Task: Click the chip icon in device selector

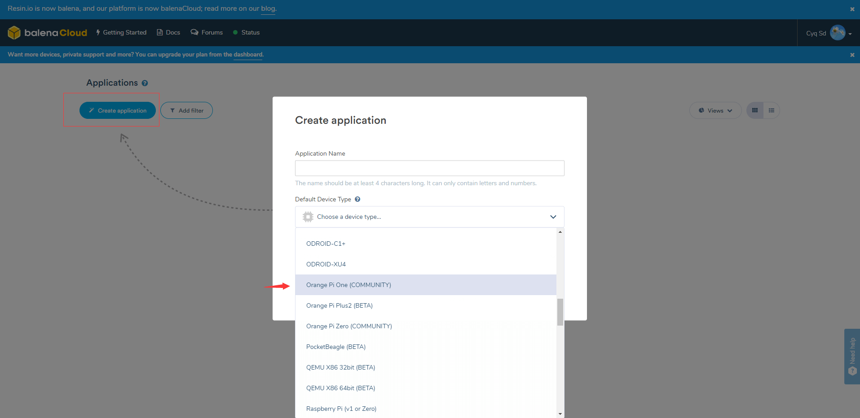Action: point(308,217)
